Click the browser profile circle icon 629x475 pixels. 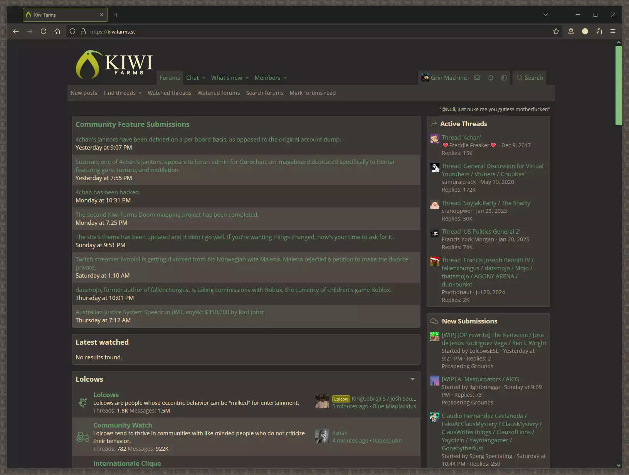(x=585, y=31)
